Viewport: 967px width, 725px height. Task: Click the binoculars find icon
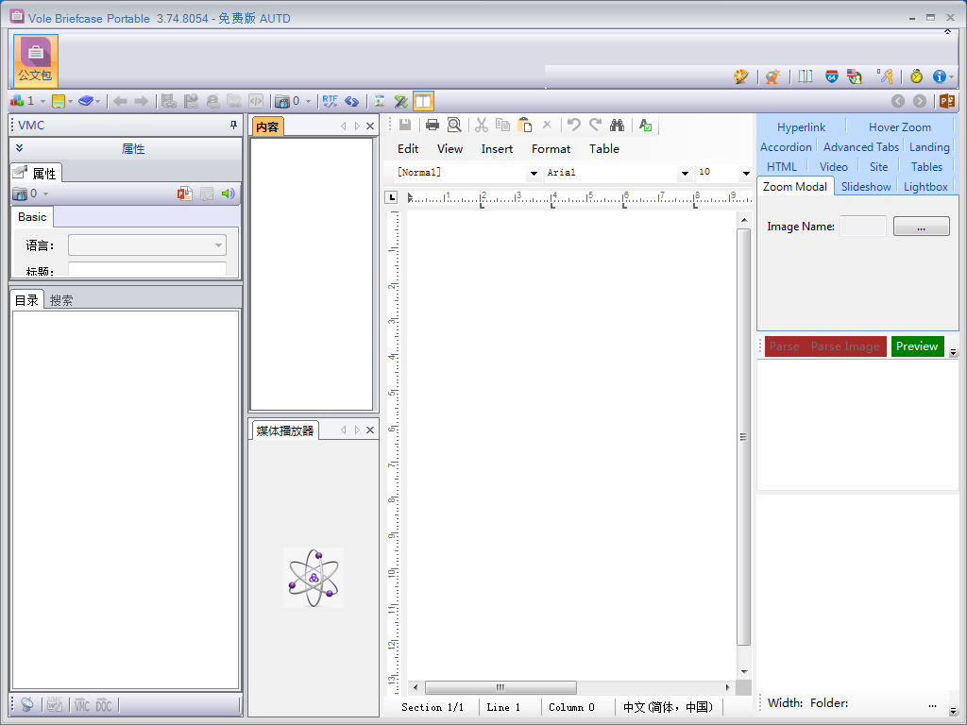point(617,126)
